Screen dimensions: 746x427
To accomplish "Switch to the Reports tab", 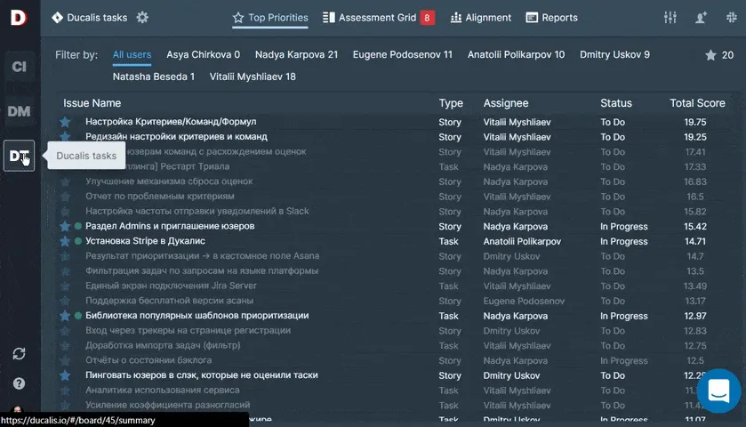I will tap(551, 18).
